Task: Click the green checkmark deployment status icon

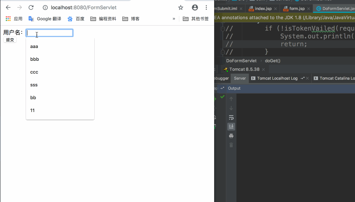Action: click(222, 97)
